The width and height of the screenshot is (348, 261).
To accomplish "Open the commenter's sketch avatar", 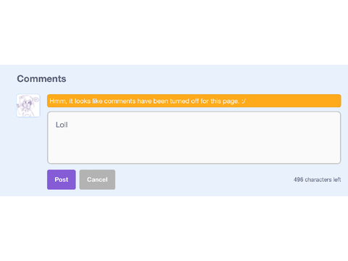I will pos(28,106).
